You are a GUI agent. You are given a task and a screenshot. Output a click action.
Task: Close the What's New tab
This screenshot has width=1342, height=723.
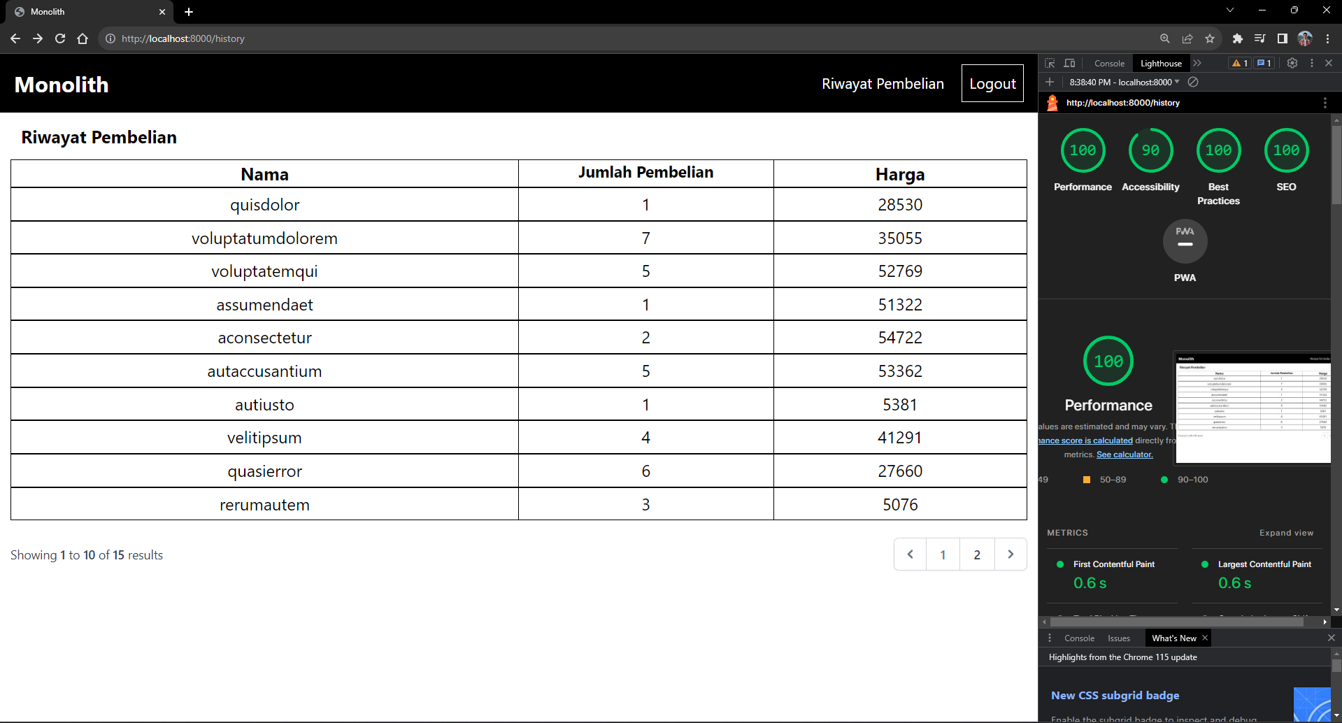[x=1205, y=638]
